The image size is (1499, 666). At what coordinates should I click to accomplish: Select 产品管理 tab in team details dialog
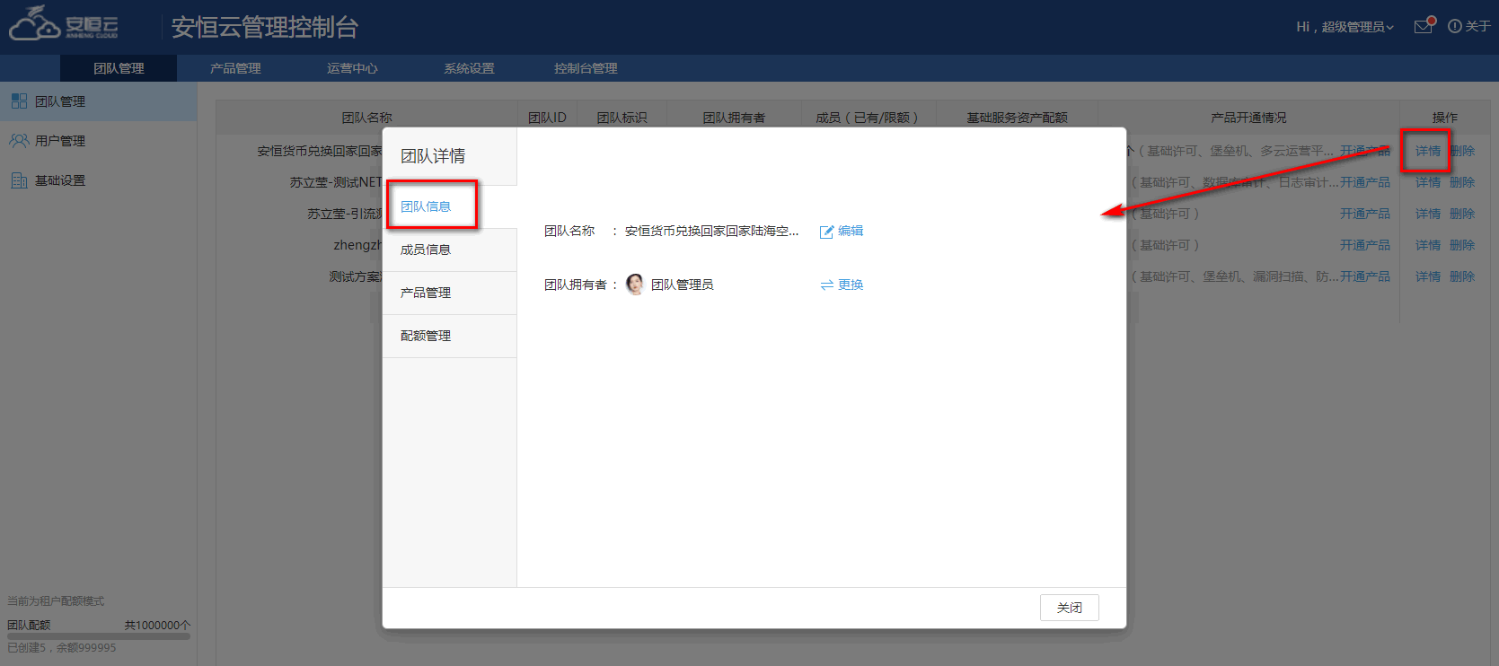[450, 293]
